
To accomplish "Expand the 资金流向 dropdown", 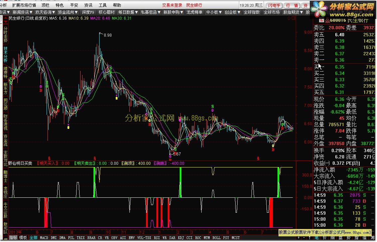I will pyautogui.click(x=68, y=12).
